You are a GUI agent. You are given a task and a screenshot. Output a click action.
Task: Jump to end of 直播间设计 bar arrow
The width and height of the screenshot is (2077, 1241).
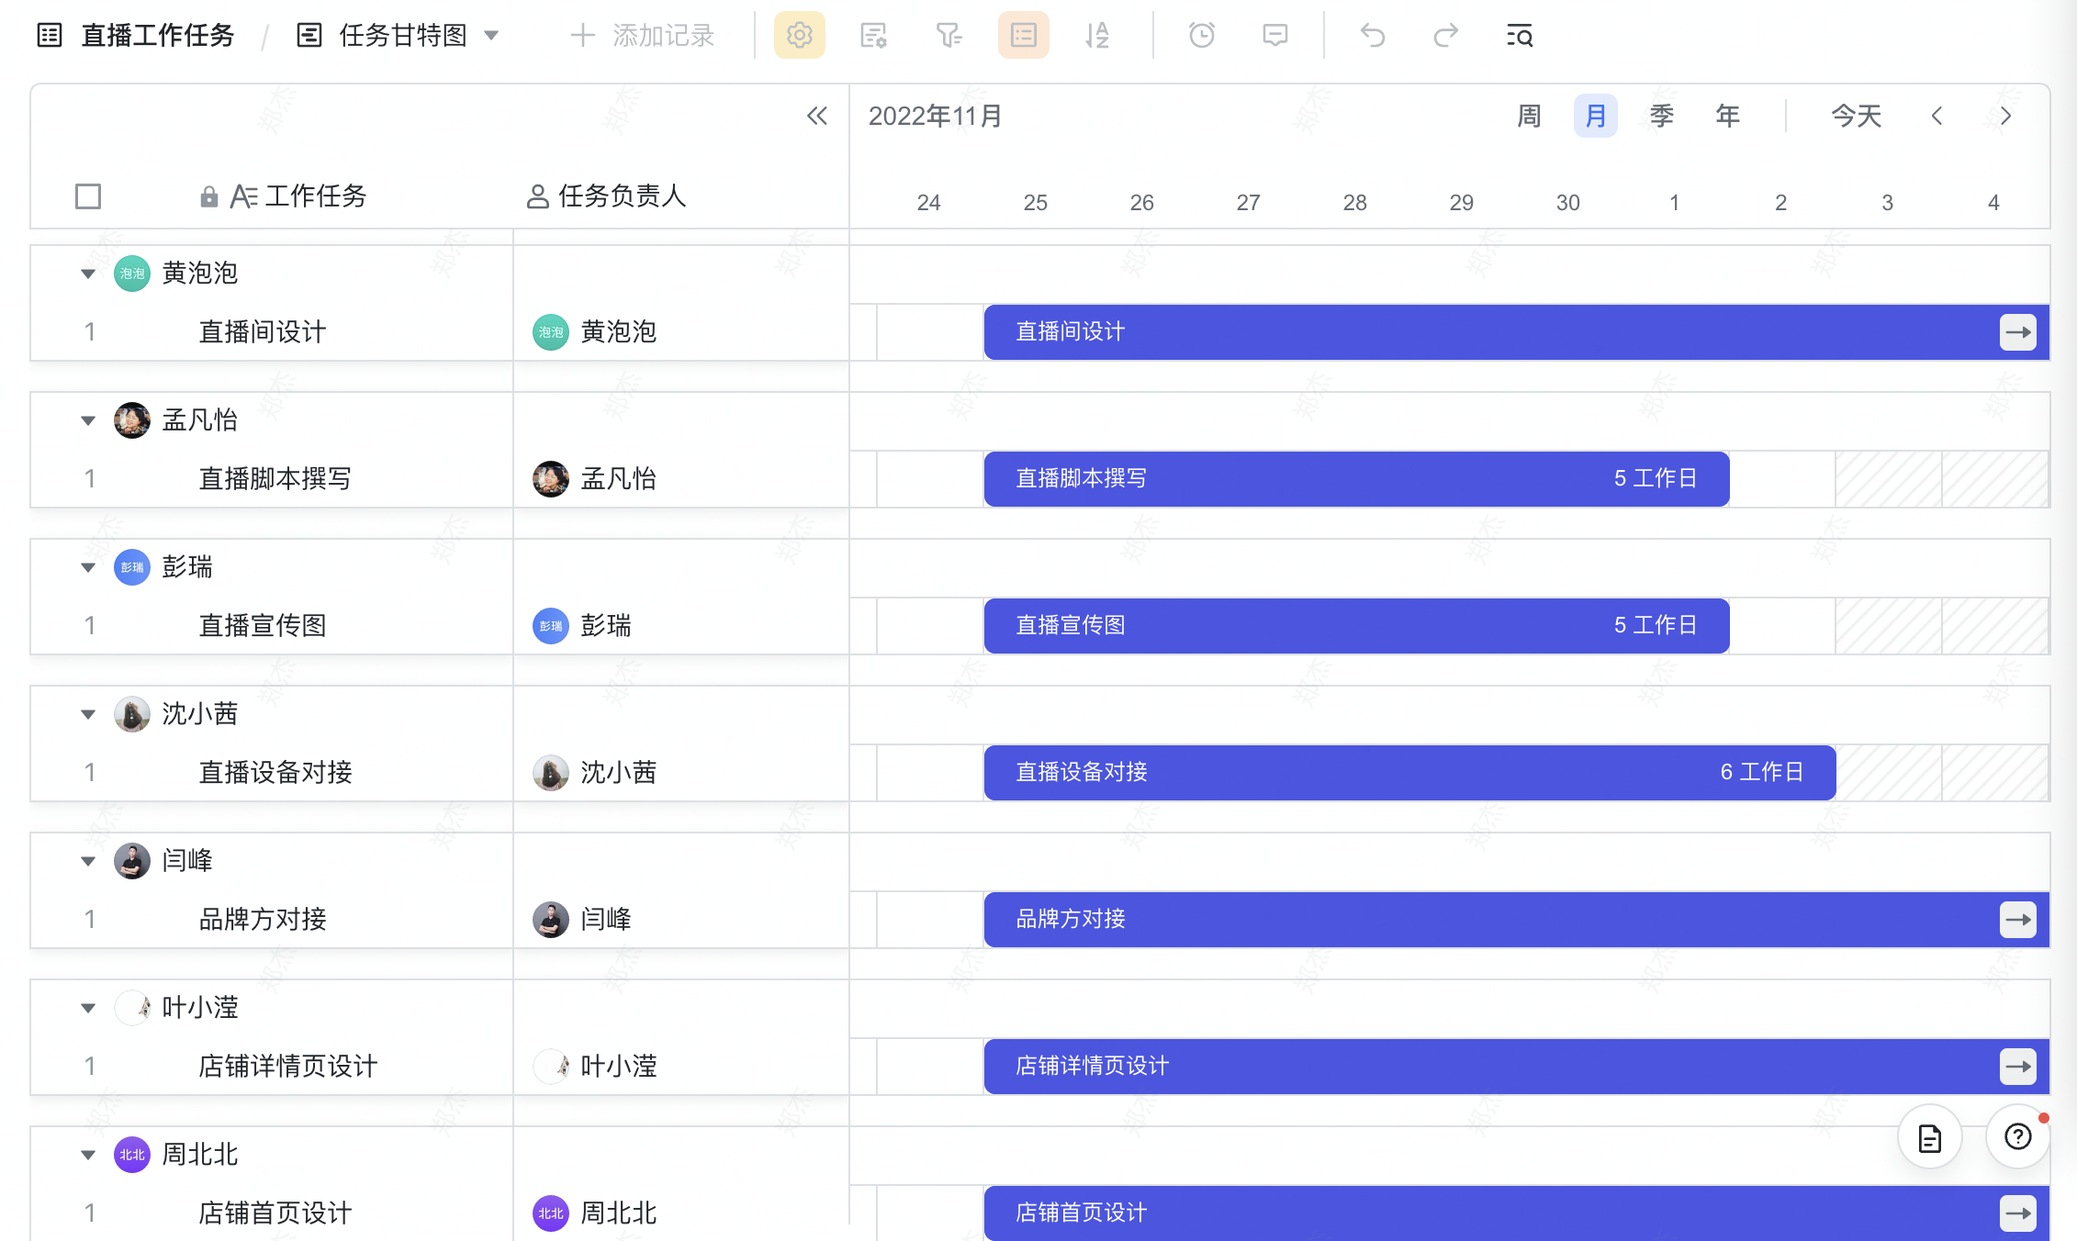2017,332
